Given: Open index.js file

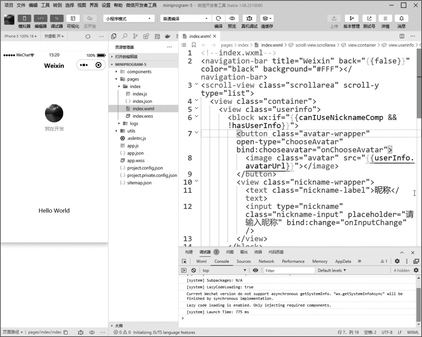Looking at the screenshot, I should [x=140, y=94].
